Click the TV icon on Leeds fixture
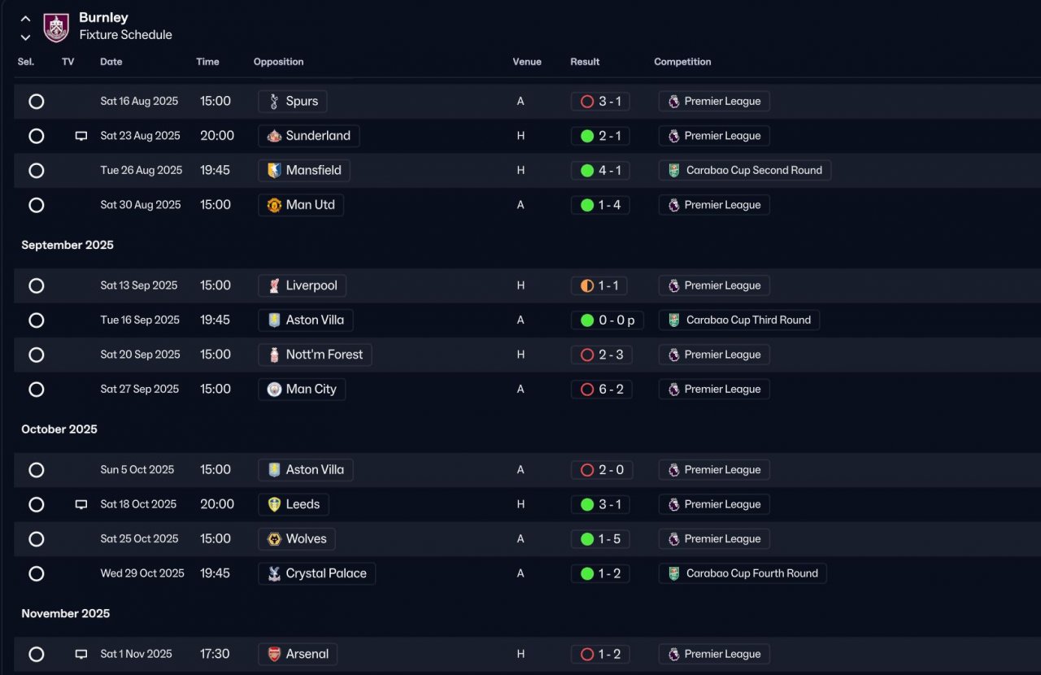This screenshot has width=1041, height=675. point(81,505)
